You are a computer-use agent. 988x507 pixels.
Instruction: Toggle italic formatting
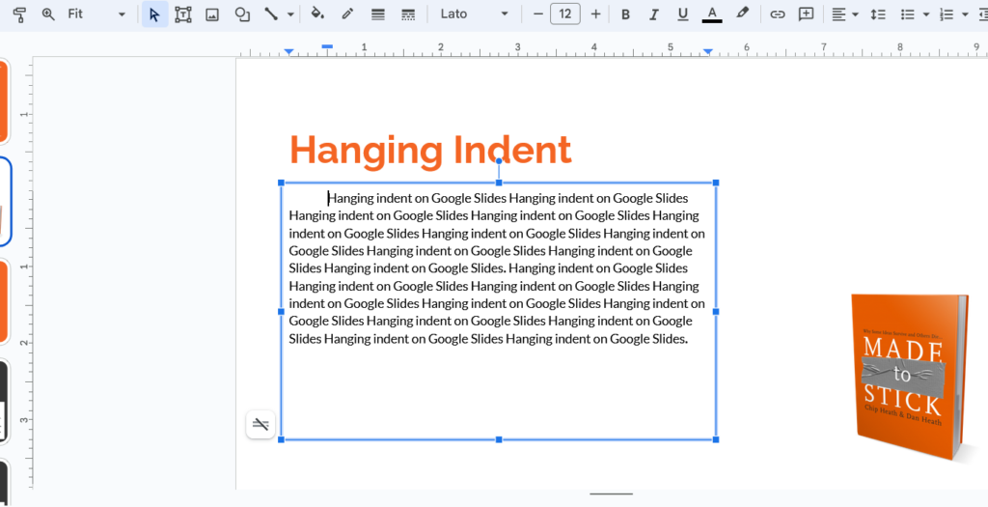pyautogui.click(x=654, y=14)
